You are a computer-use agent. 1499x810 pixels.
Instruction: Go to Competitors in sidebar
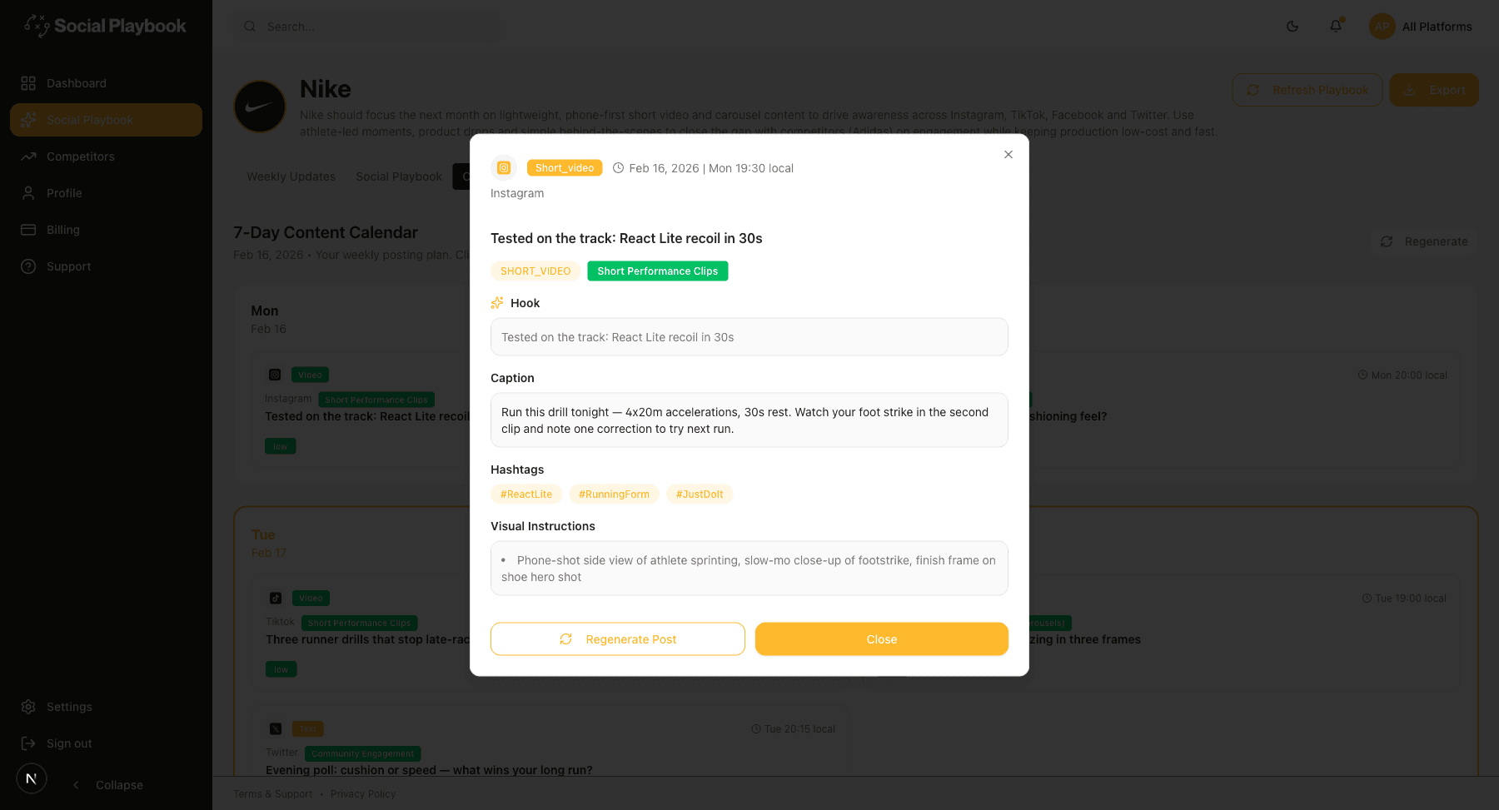(106, 157)
